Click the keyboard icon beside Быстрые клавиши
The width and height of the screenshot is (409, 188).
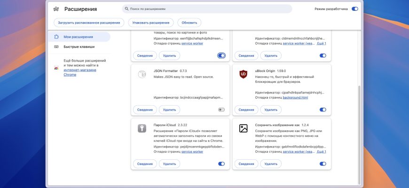click(x=56, y=47)
